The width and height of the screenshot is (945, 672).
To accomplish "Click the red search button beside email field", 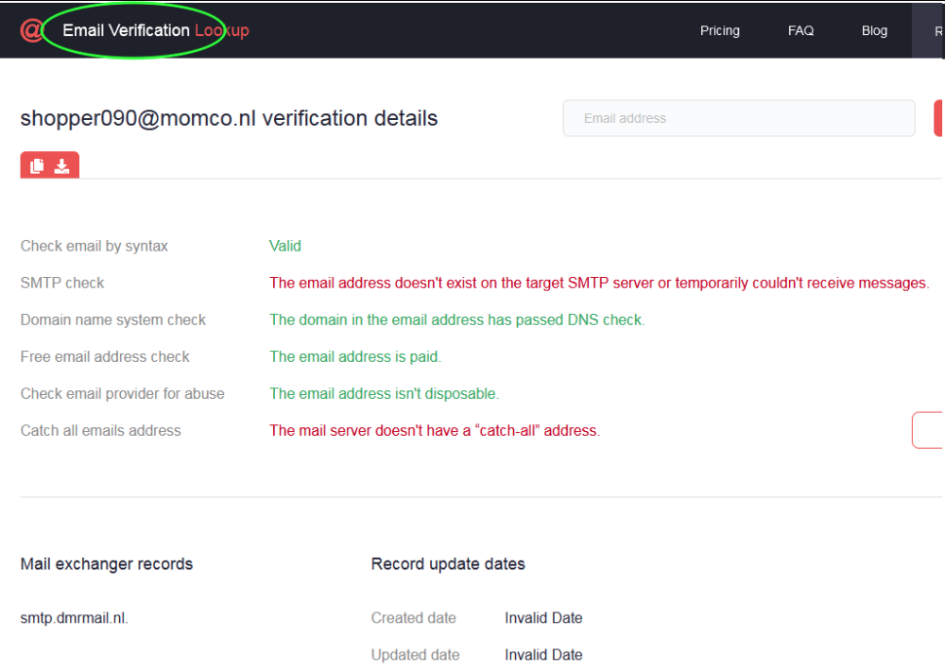I will tap(939, 118).
